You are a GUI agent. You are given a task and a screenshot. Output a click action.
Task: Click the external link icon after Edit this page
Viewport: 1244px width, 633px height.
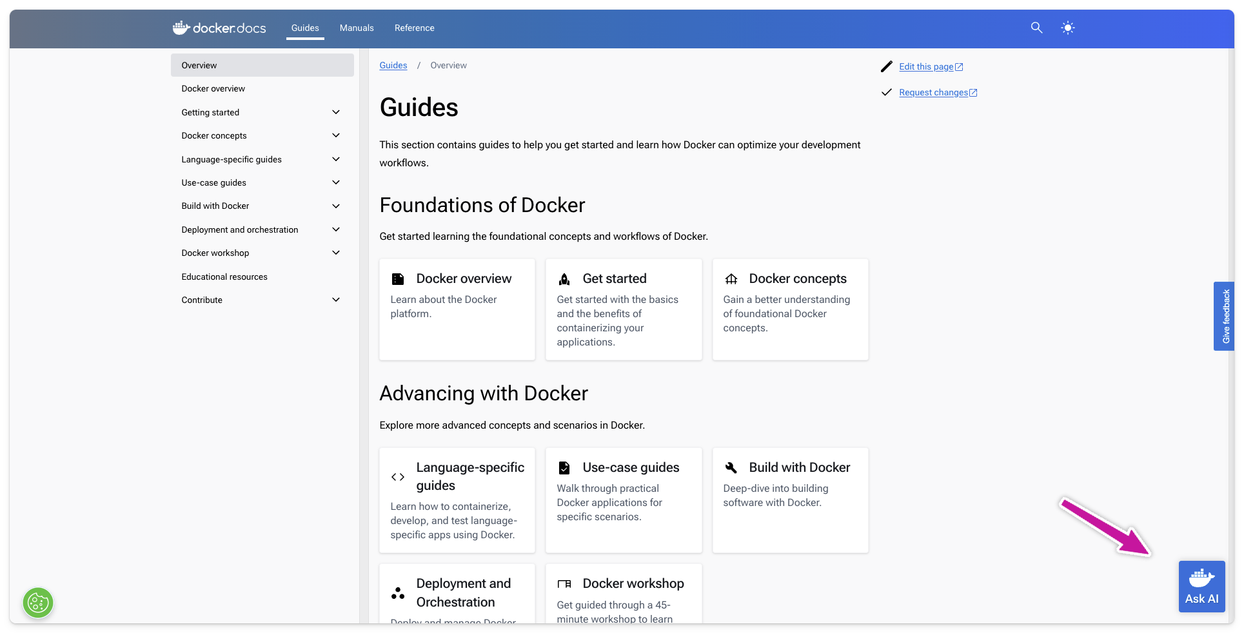click(x=959, y=67)
